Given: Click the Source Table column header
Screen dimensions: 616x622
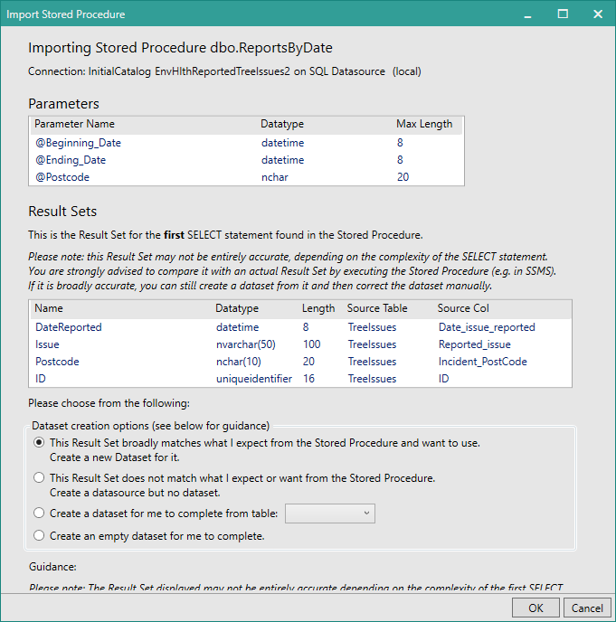Looking at the screenshot, I should point(377,308).
